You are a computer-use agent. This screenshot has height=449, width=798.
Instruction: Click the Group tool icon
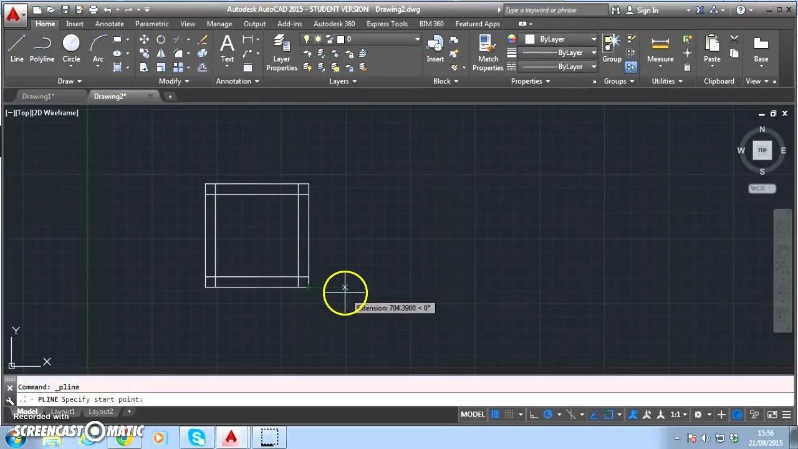coord(612,49)
